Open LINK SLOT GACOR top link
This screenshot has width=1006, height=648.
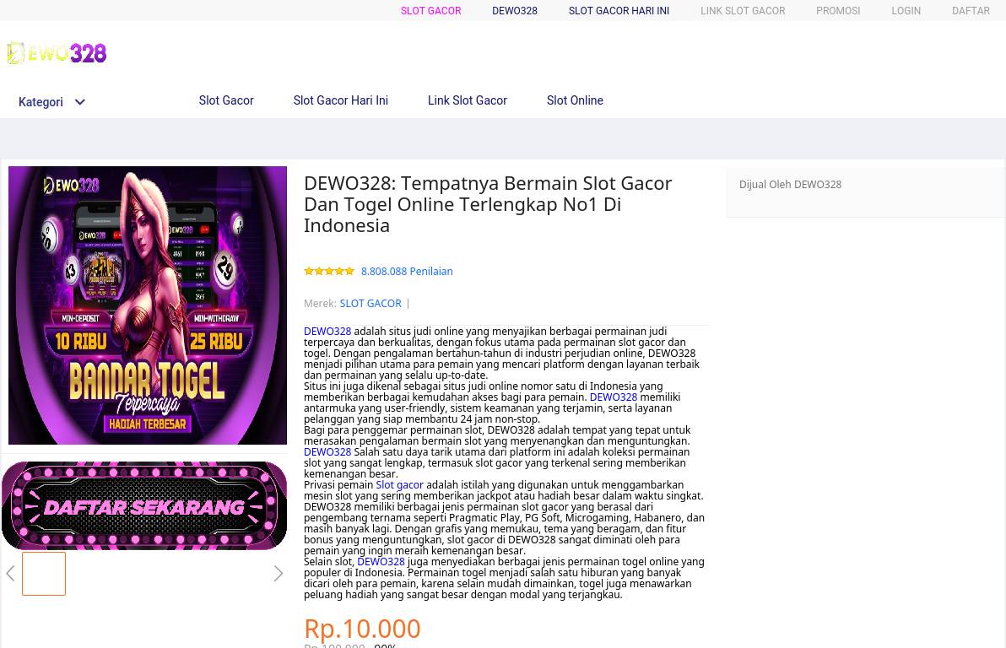(743, 11)
